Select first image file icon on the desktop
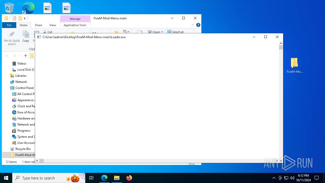The width and height of the screenshot is (325, 183). click(x=47, y=8)
